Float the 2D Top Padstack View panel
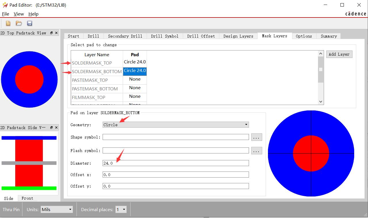Viewport: 368px width, 218px height. click(52, 33)
